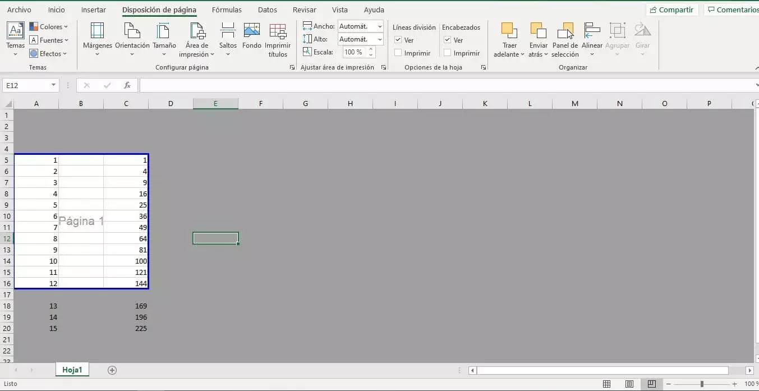Screen dimensions: 759x391
Task: Expand the Alto height dropdown
Action: (379, 39)
